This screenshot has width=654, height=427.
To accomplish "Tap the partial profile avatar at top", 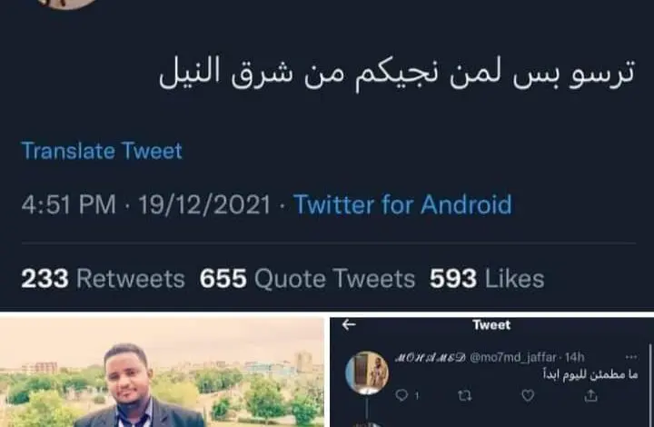I will tap(66, 5).
